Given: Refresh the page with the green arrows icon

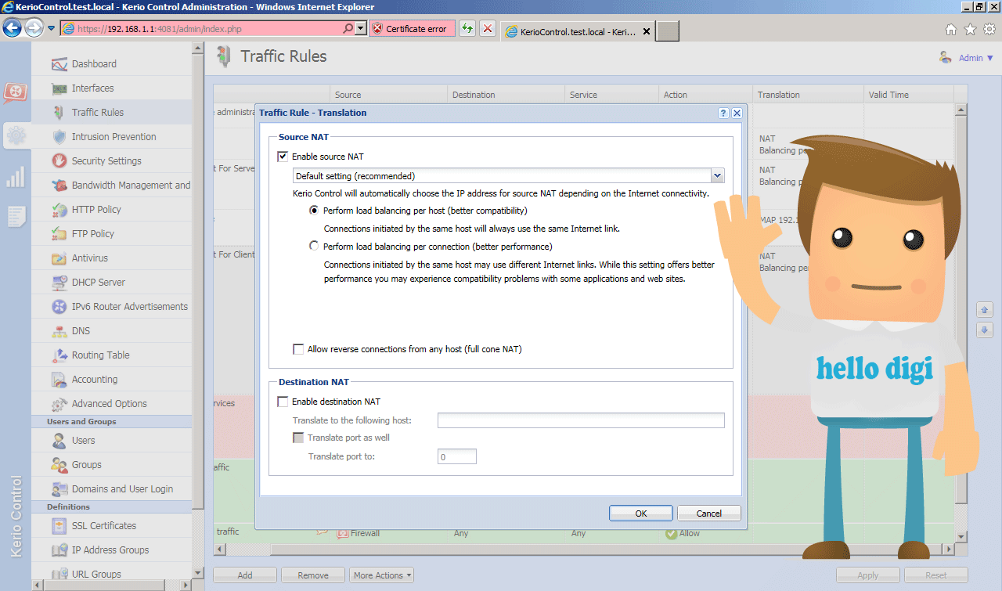Looking at the screenshot, I should pyautogui.click(x=467, y=29).
